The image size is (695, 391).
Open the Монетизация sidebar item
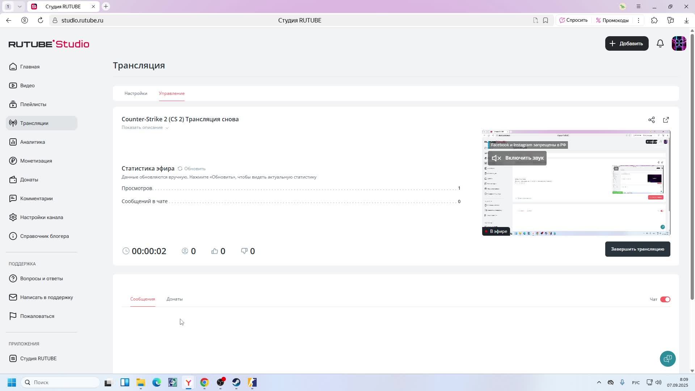pyautogui.click(x=36, y=161)
